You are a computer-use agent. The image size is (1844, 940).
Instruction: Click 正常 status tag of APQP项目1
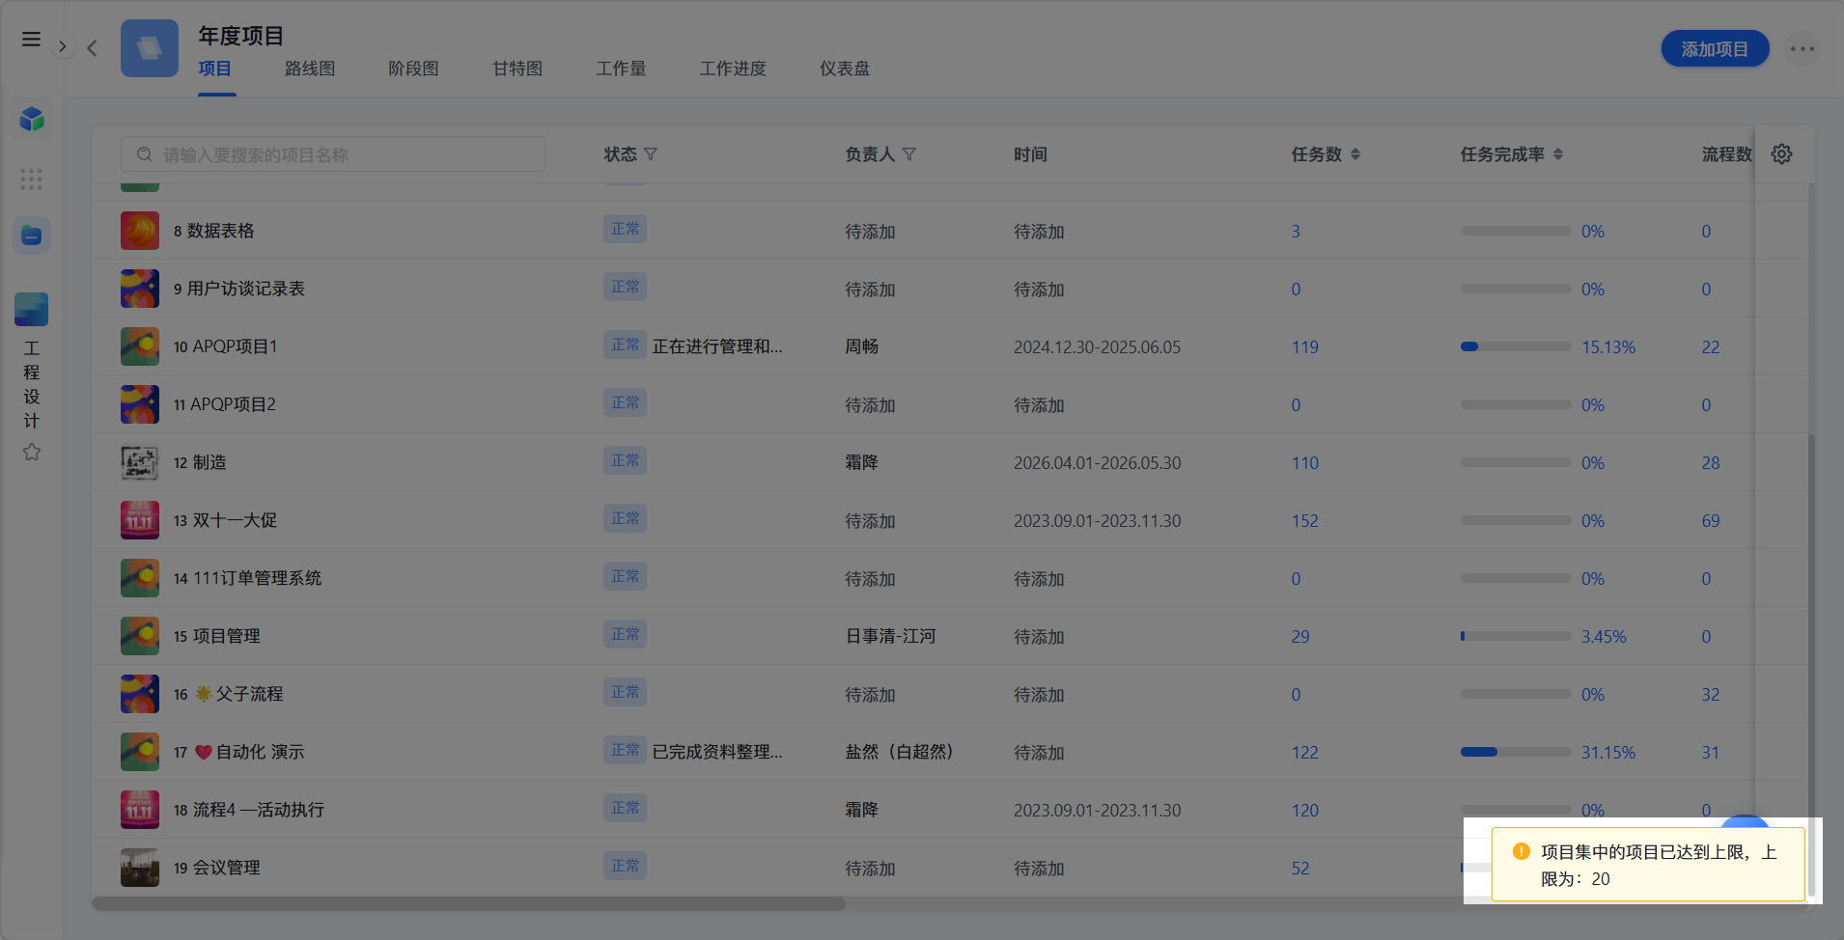[x=626, y=345]
